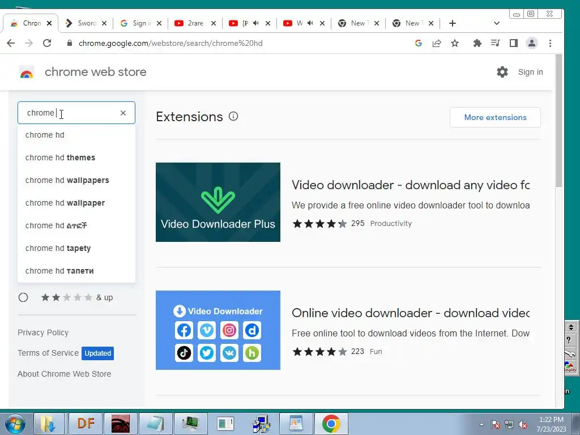
Task: Choose suggestion 'chrome hd themes'
Action: point(76,157)
